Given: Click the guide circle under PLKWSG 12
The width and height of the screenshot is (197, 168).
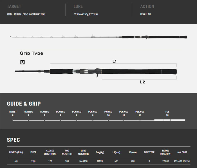Looking at the screenshot, I should pyautogui.click(x=124, y=120).
